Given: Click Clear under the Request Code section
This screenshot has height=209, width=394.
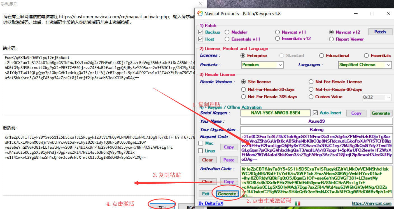Looking at the screenshot, I should tap(208, 160).
